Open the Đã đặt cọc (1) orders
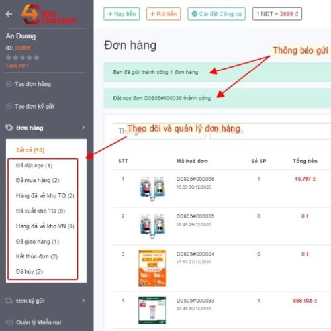Viewport: 331px width, 331px height. tap(34, 165)
